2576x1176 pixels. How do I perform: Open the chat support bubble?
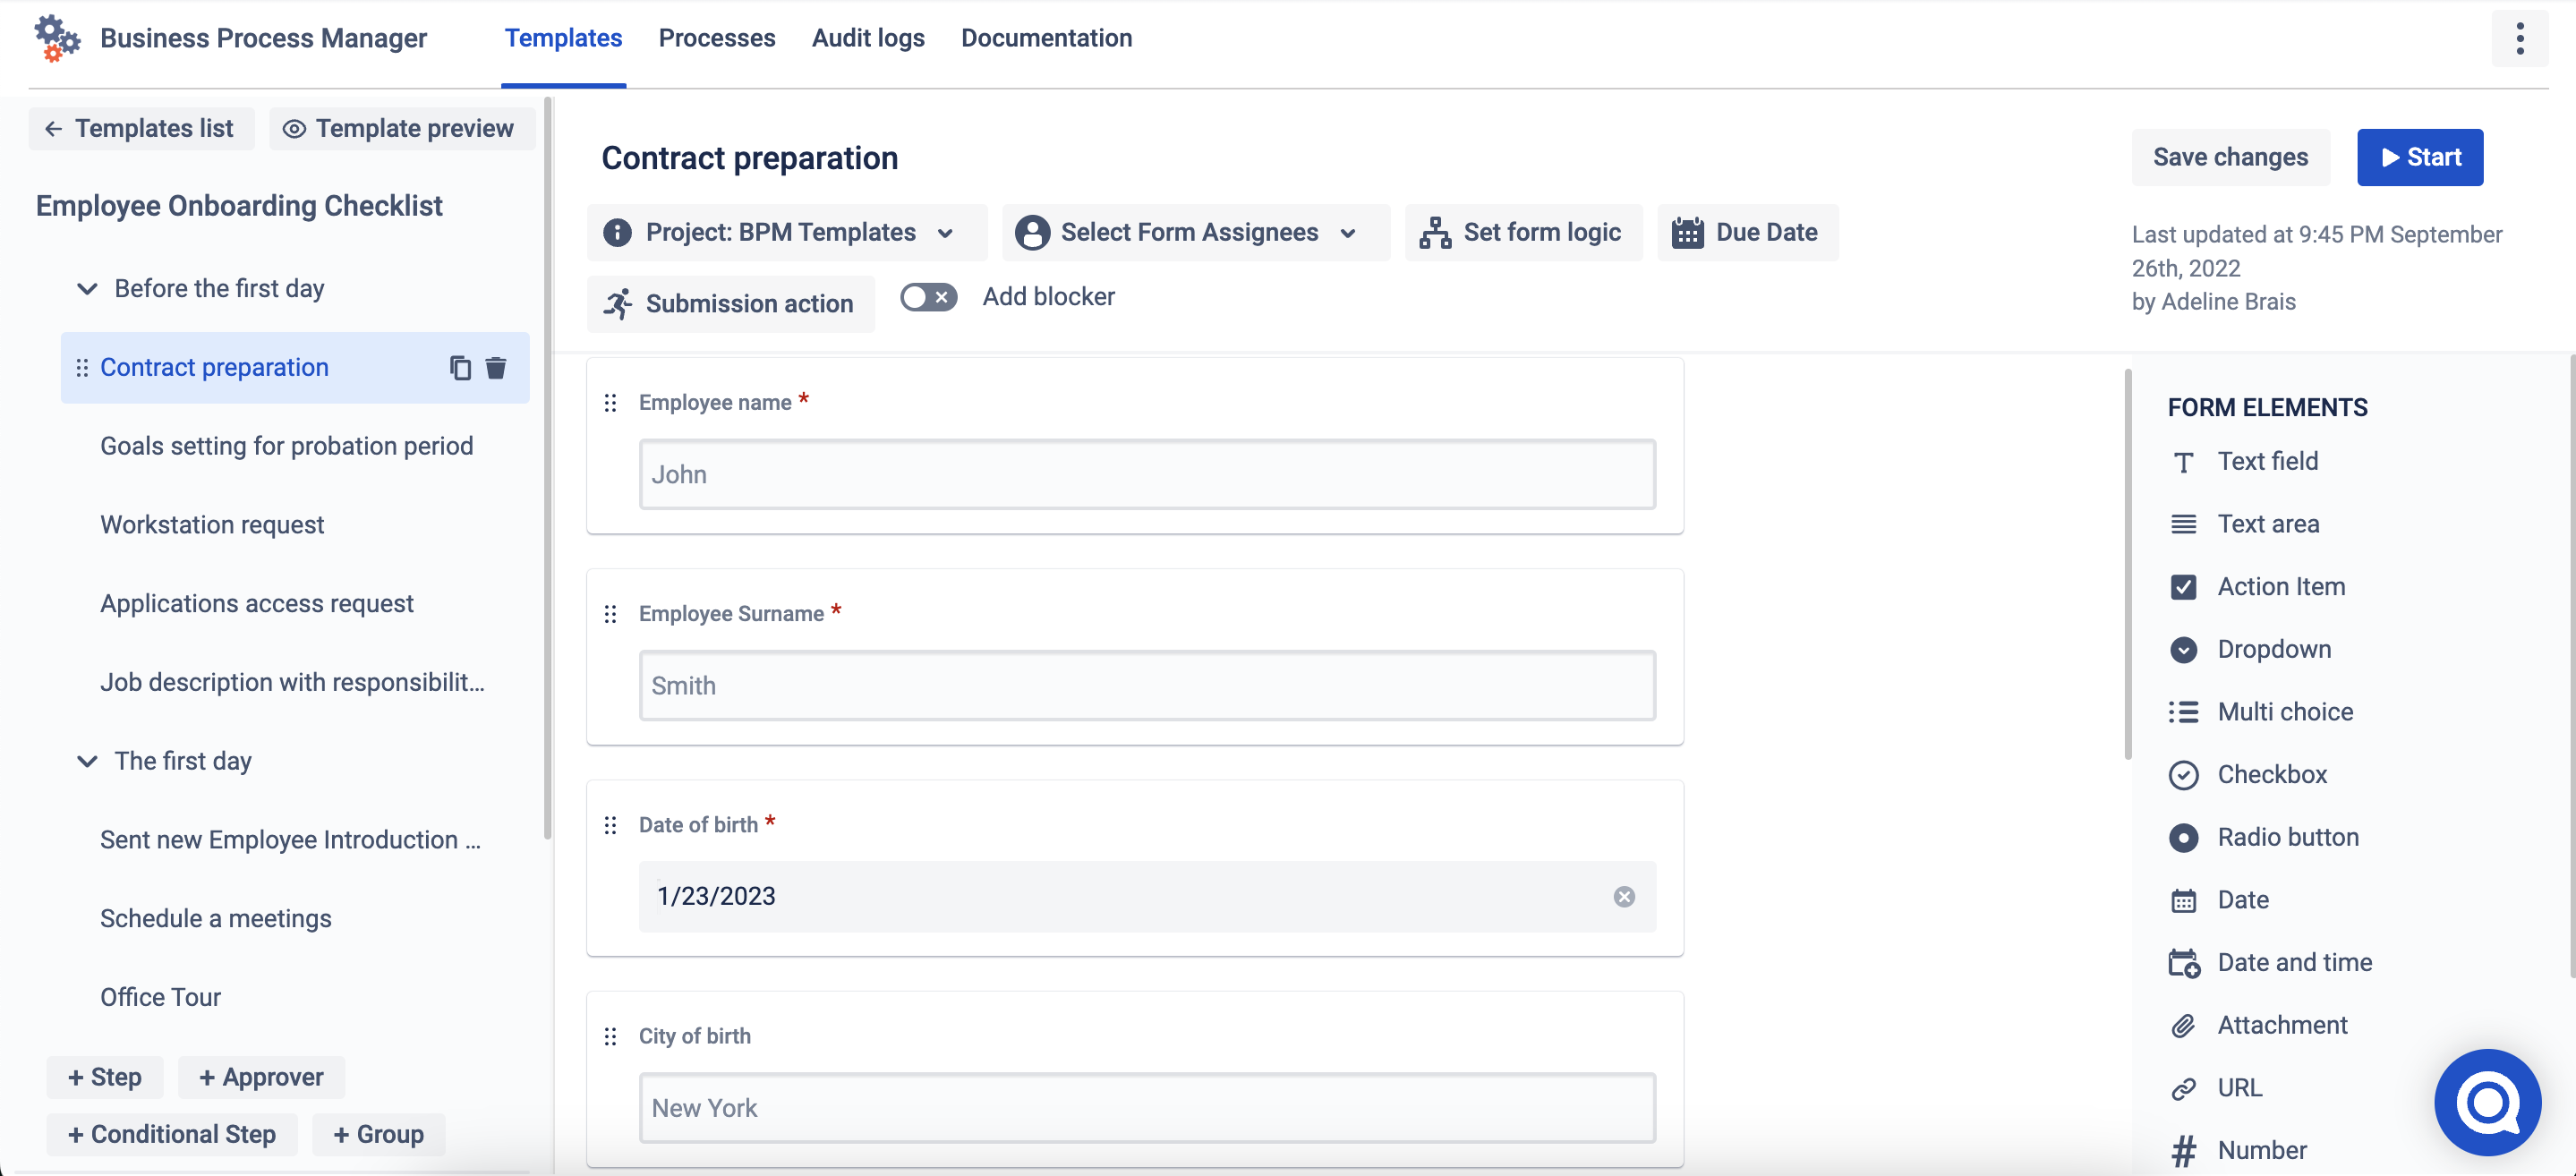[2487, 1102]
